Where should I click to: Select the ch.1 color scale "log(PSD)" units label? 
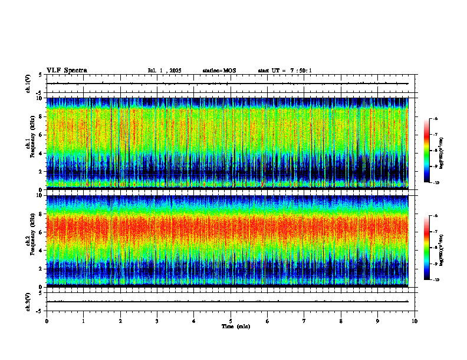pyautogui.click(x=442, y=154)
